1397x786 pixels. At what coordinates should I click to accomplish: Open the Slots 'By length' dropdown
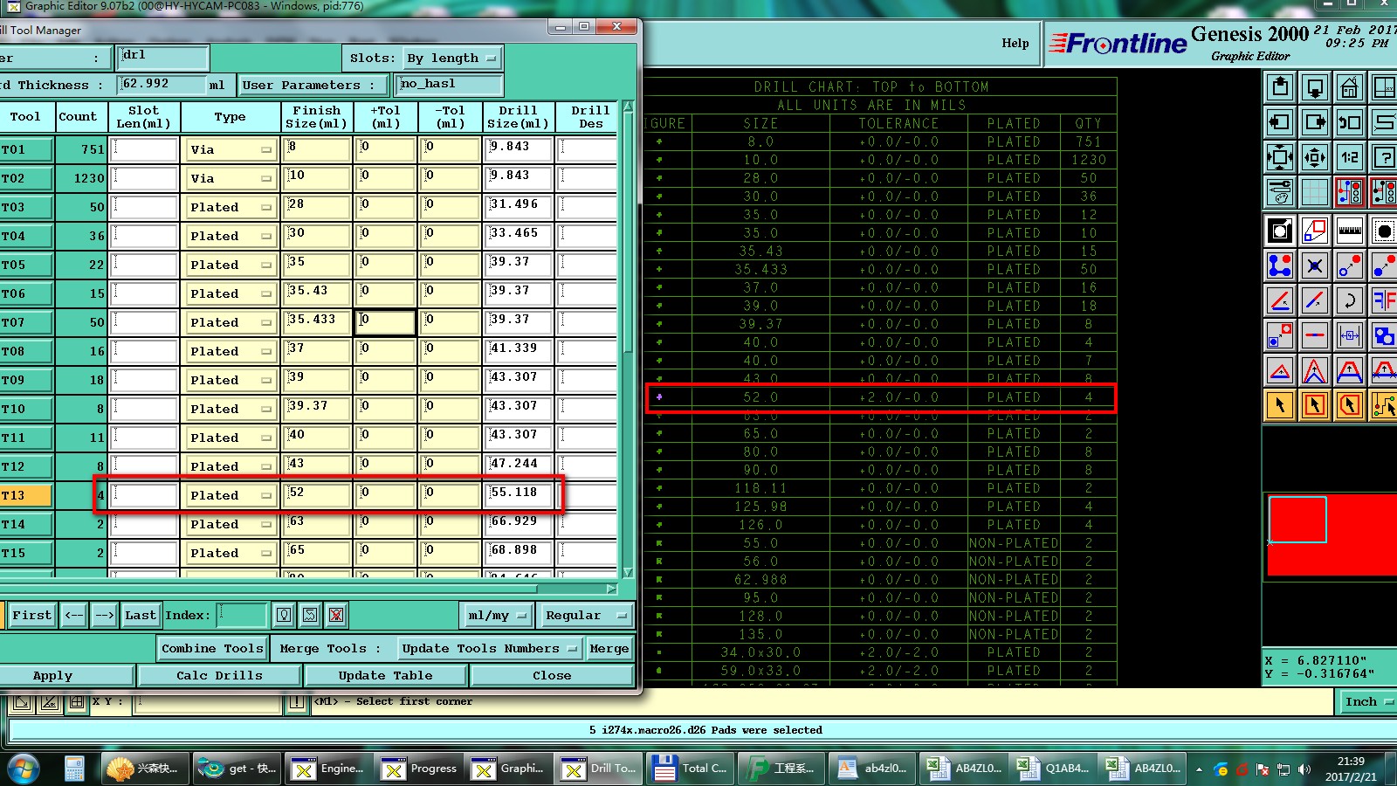pos(451,59)
